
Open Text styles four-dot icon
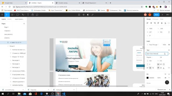[169, 50]
